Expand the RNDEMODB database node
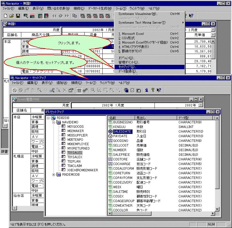The width and height of the screenshot is (232, 228). (54, 175)
